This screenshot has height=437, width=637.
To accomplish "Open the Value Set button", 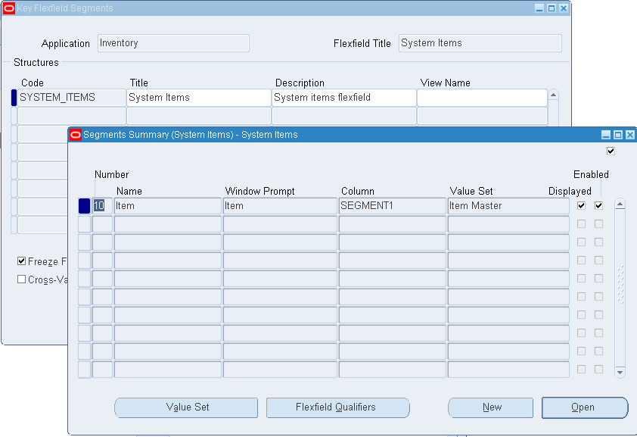I will click(186, 407).
